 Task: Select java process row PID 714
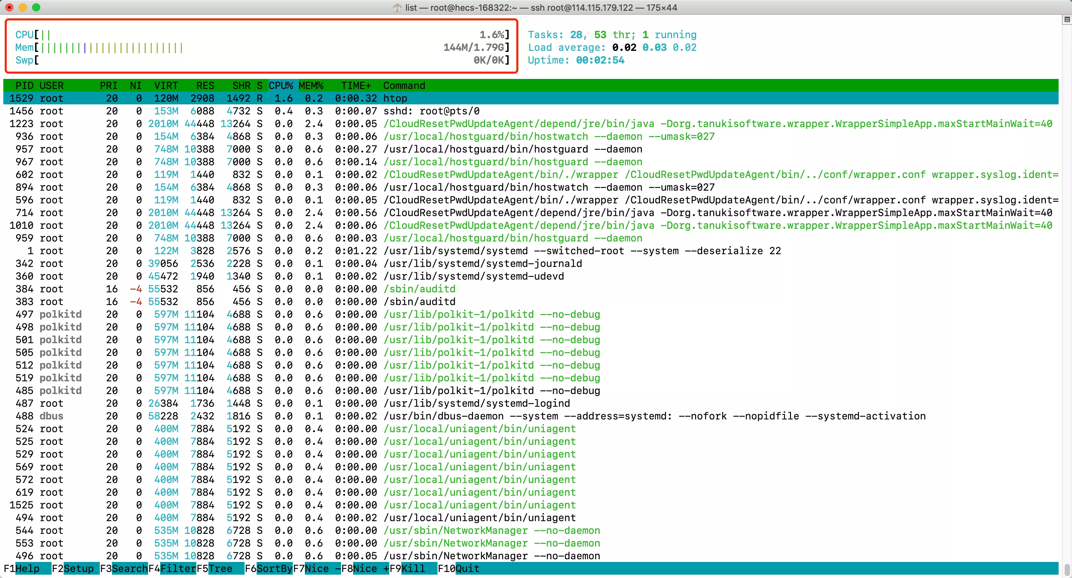coord(531,213)
